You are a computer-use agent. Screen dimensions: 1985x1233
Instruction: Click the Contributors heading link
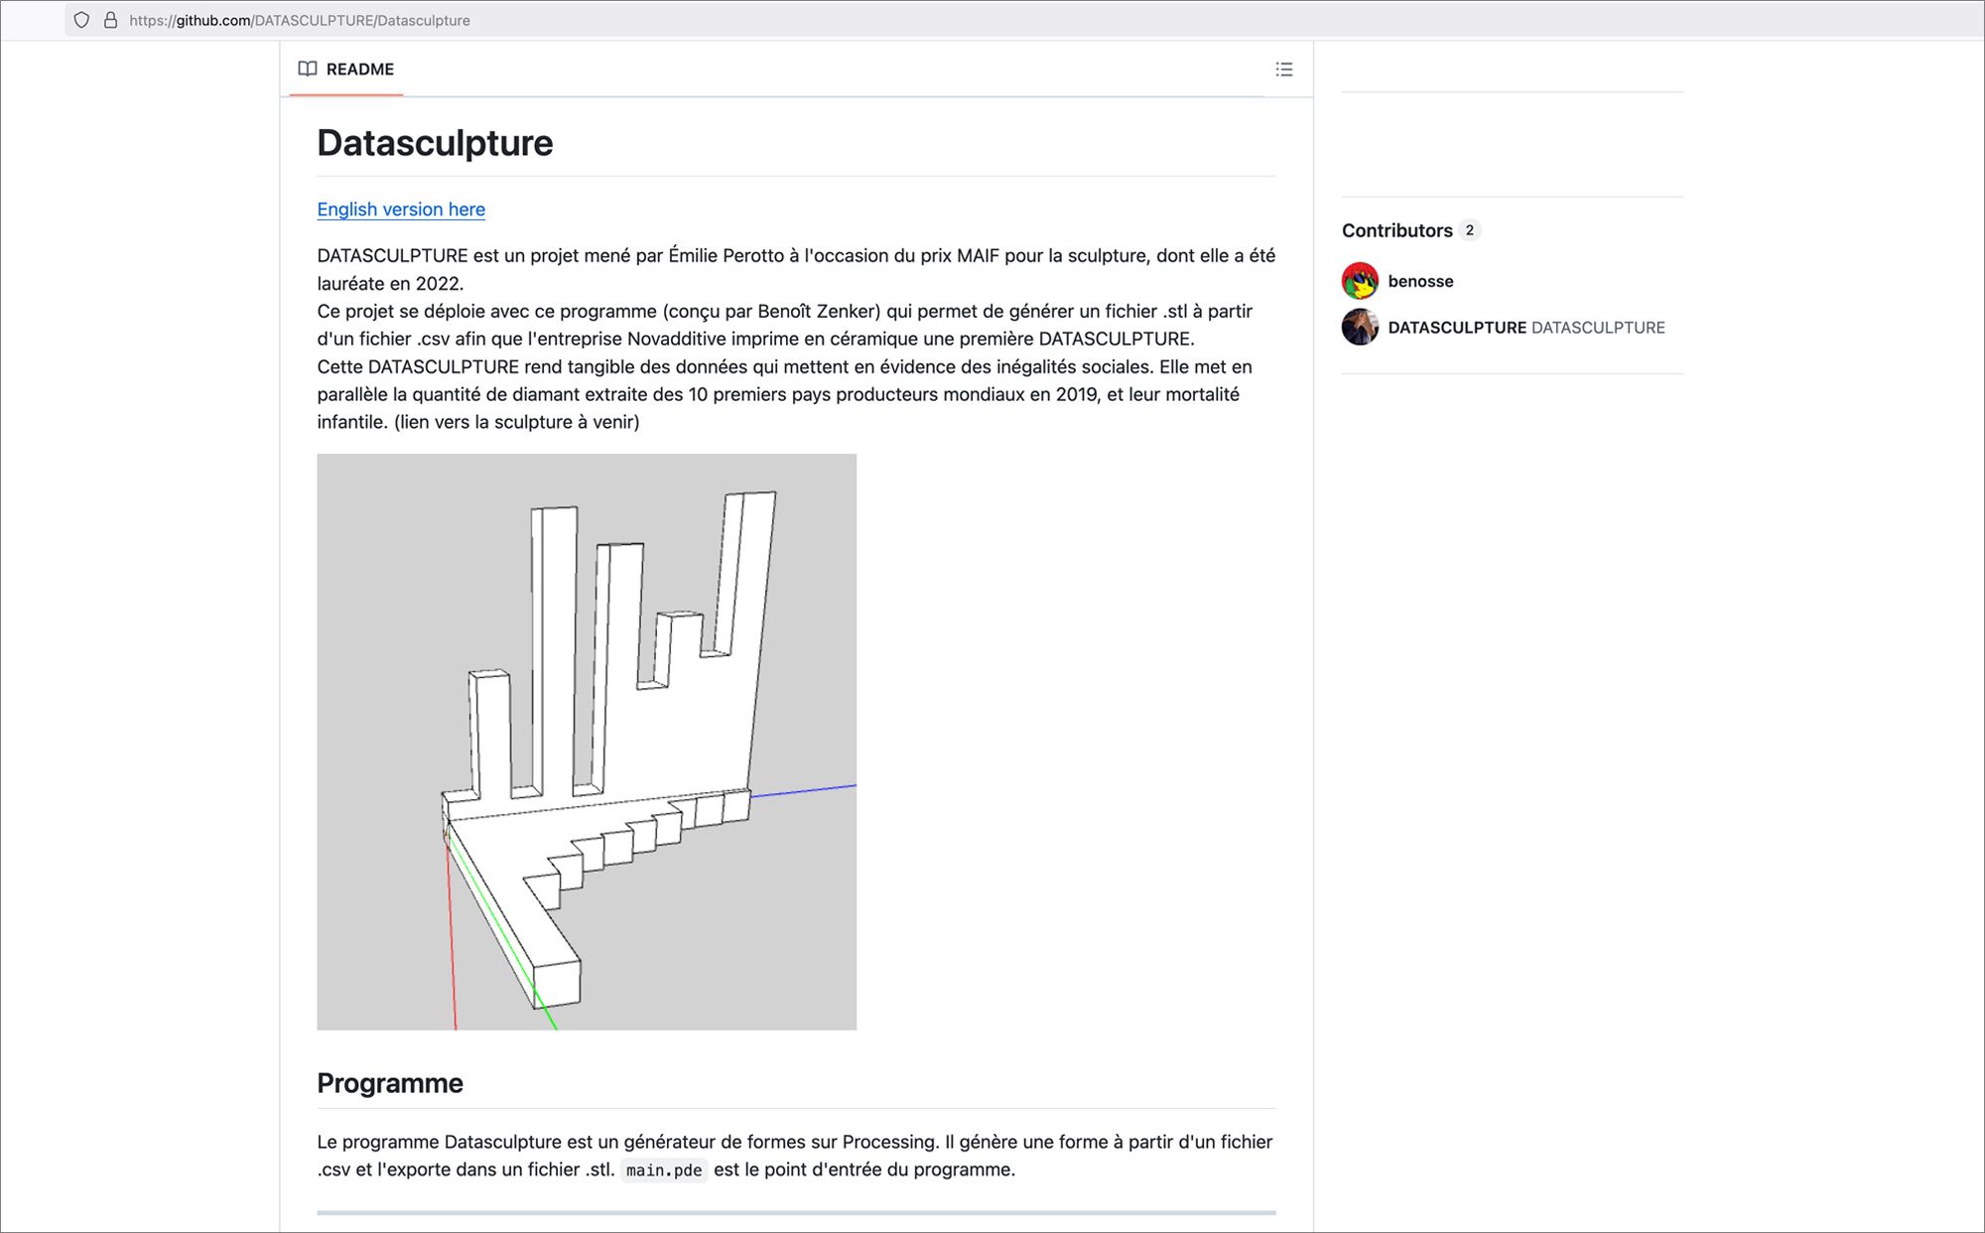[1396, 230]
